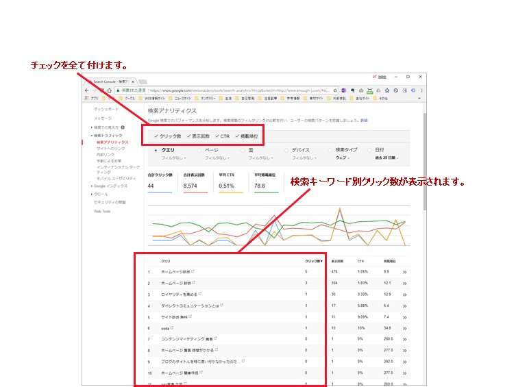This screenshot has height=387, width=516.
Task: Open external link icon for サイト診断 無料
Action: (x=191, y=316)
